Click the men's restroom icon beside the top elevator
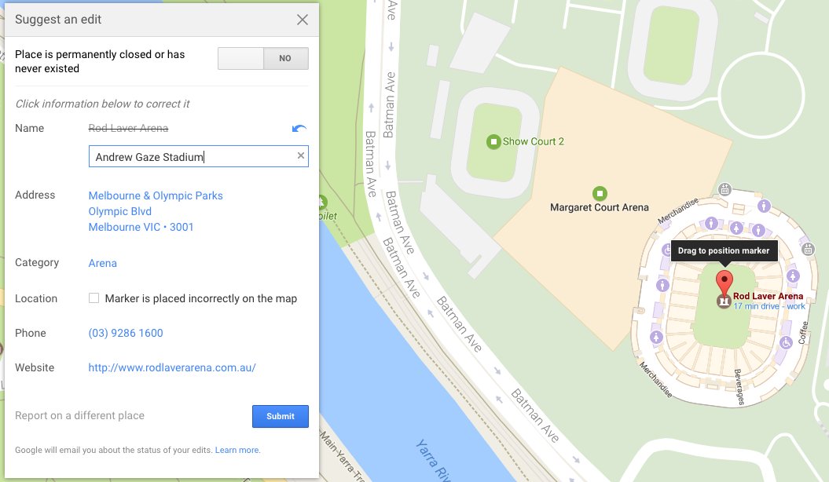The height and width of the screenshot is (482, 829). point(764,206)
